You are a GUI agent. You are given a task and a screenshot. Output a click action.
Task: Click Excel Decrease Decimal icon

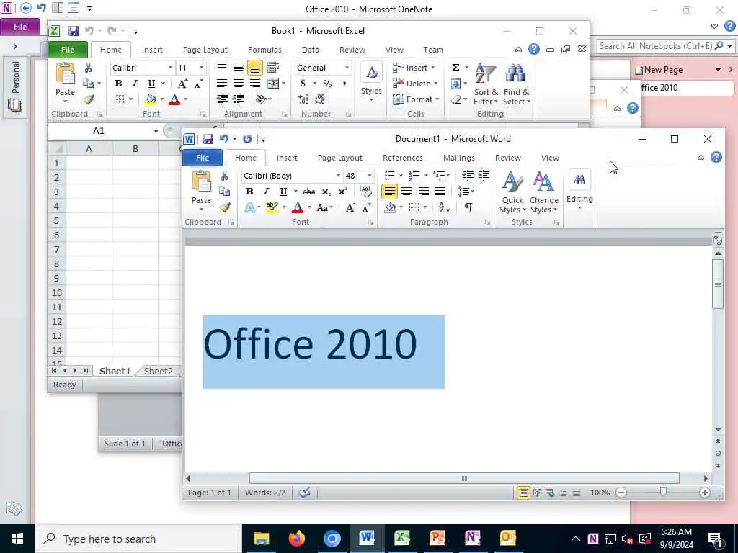tap(320, 99)
